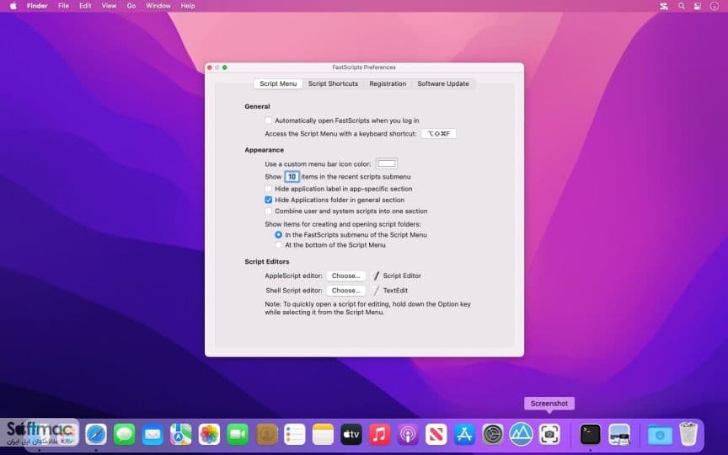Open the Apple menu

tap(13, 6)
